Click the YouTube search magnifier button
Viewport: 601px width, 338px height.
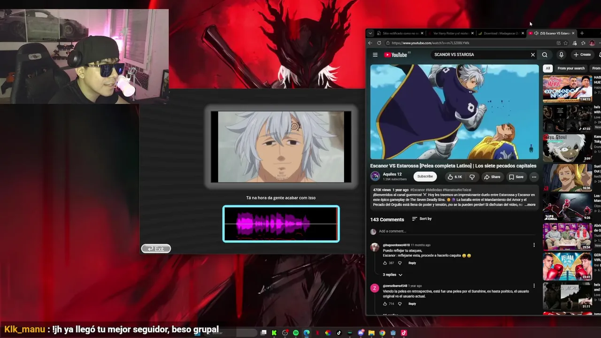(x=545, y=55)
